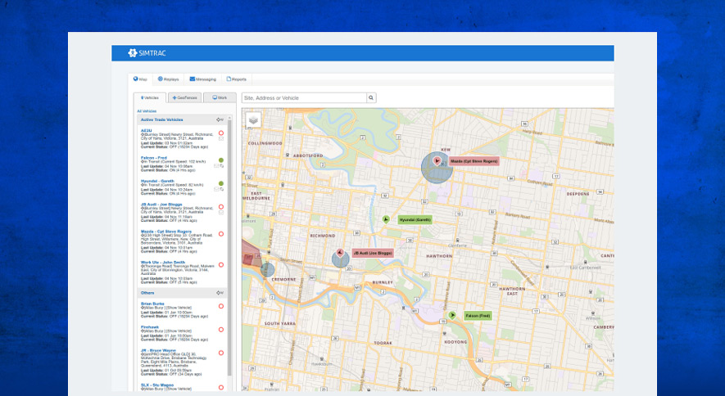
Task: Click the red geofence polygon on the map's left edge
Action: click(249, 253)
